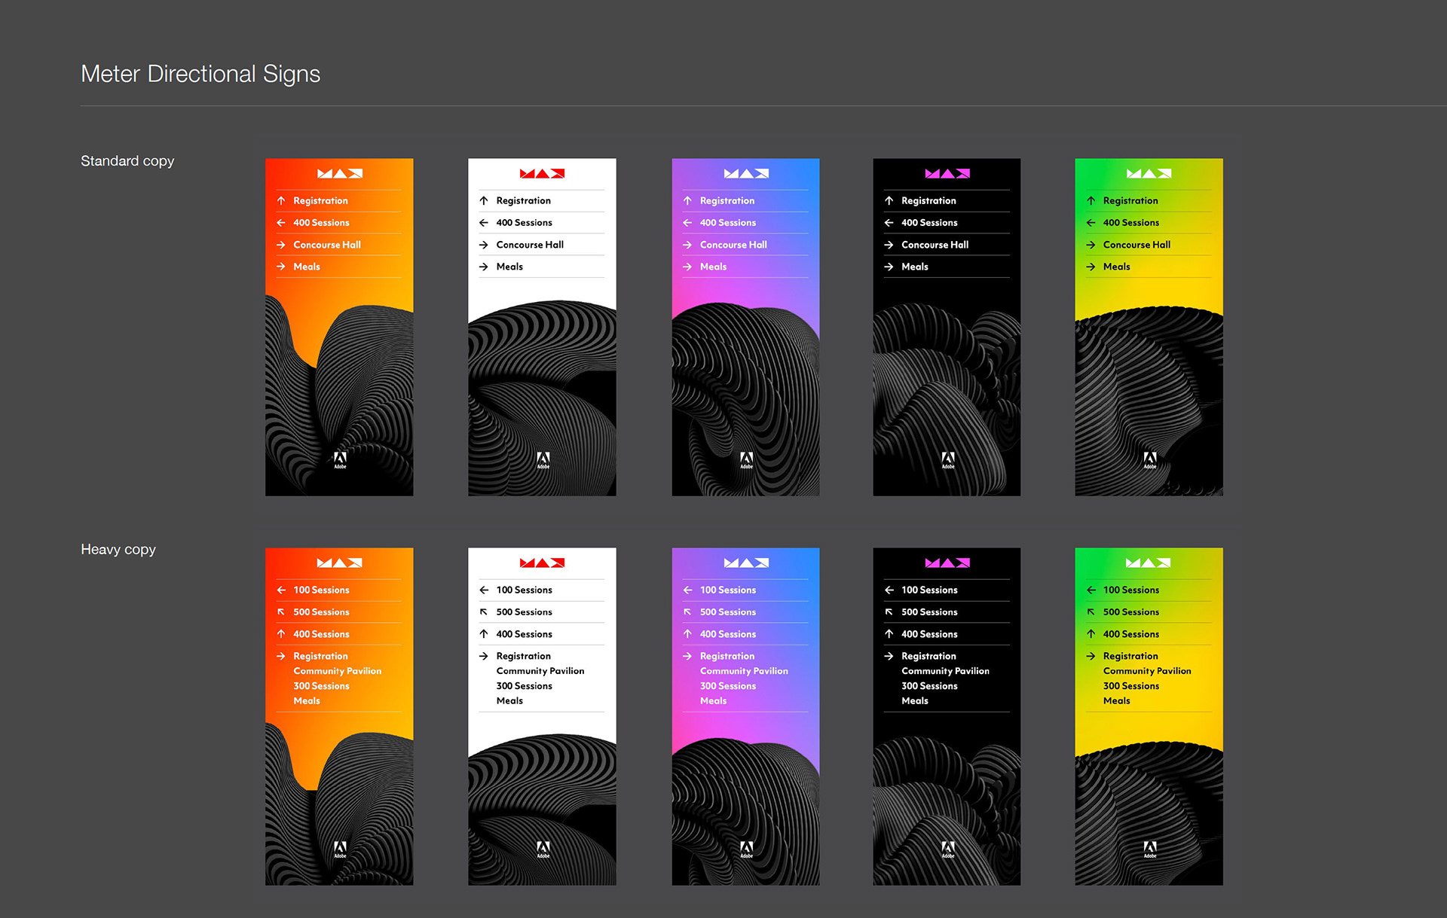The width and height of the screenshot is (1447, 918).
Task: Click the striped dome artwork on the green Heavy sign
Action: coord(1149,813)
